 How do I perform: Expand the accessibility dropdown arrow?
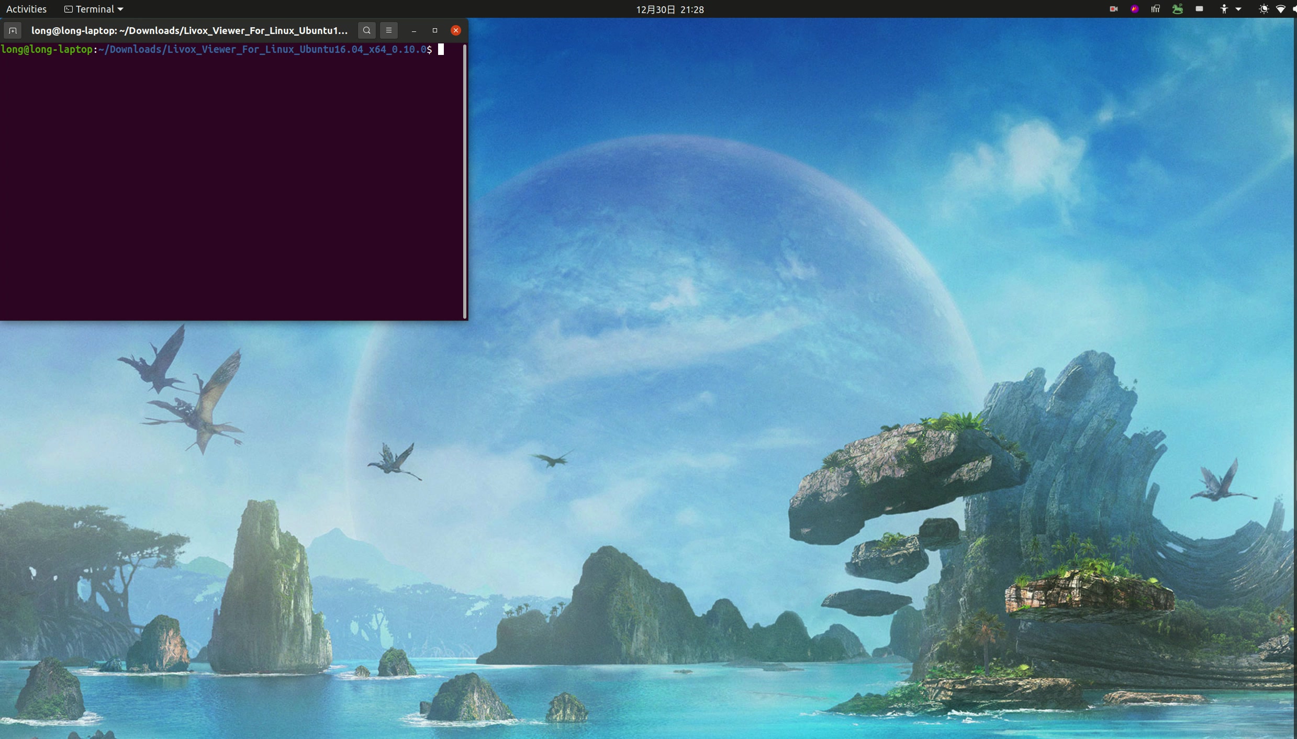[1238, 9]
